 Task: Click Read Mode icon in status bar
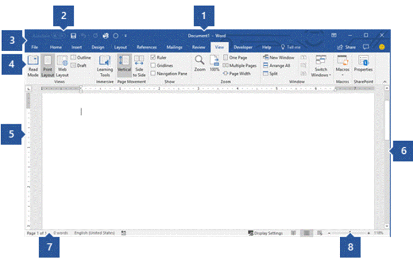293,233
